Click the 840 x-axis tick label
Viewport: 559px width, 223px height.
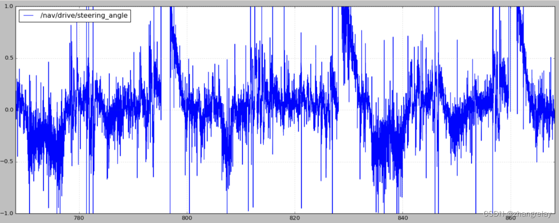point(403,218)
